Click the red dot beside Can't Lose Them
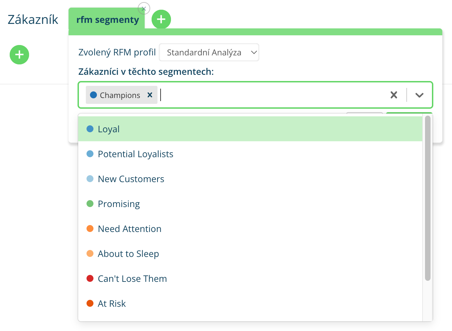 tap(90, 278)
